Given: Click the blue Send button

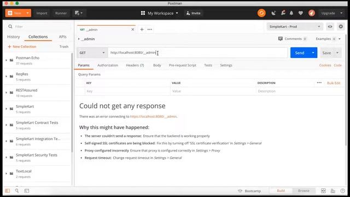Looking at the screenshot, I should point(300,53).
